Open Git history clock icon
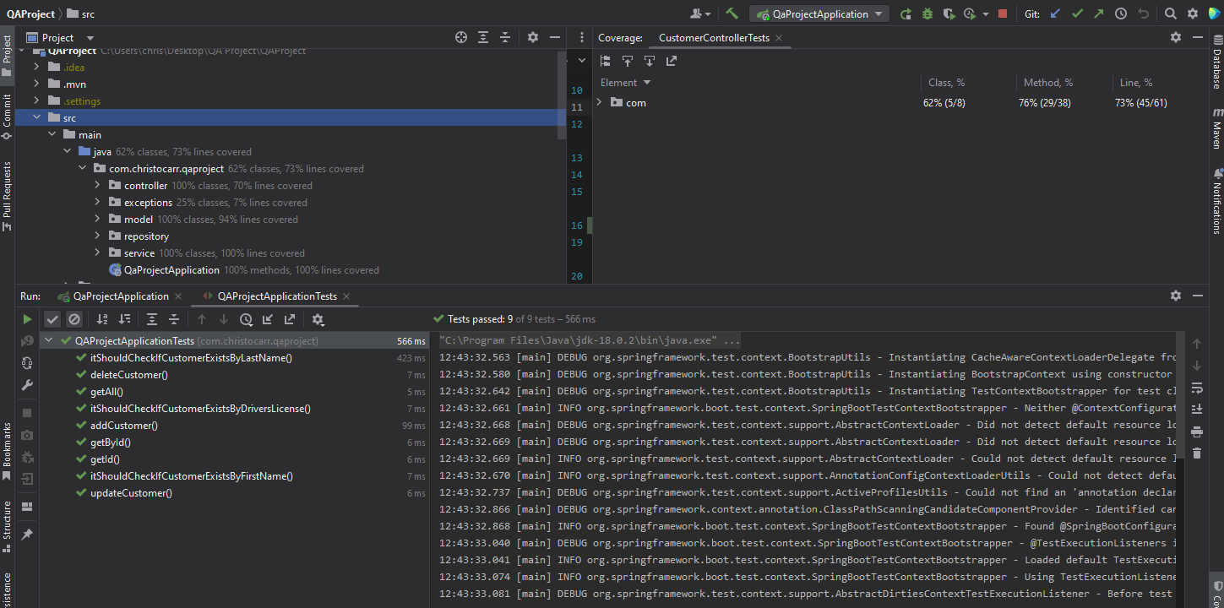The image size is (1224, 608). pyautogui.click(x=1121, y=14)
